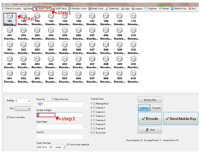Enable the More Rooms checkbox
204x154 pixels.
[53, 99]
